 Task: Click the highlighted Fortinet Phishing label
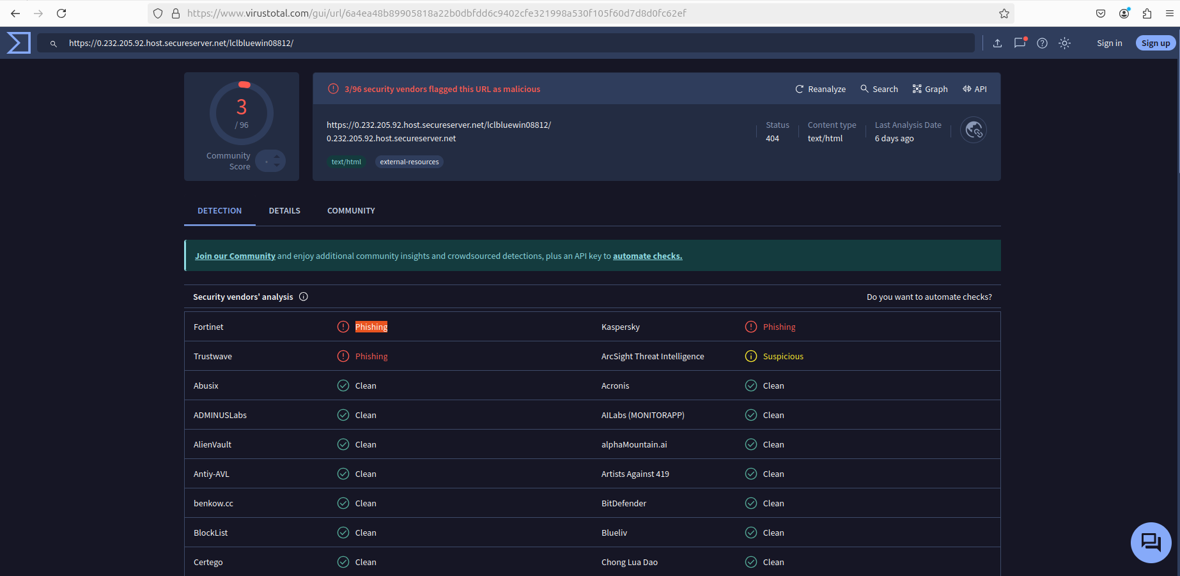point(371,327)
